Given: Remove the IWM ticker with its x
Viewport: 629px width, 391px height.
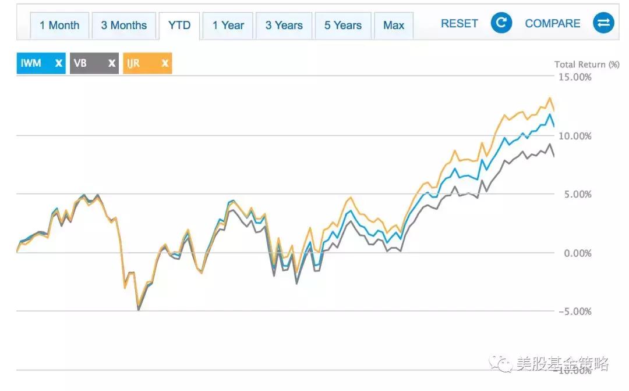Looking at the screenshot, I should point(58,63).
